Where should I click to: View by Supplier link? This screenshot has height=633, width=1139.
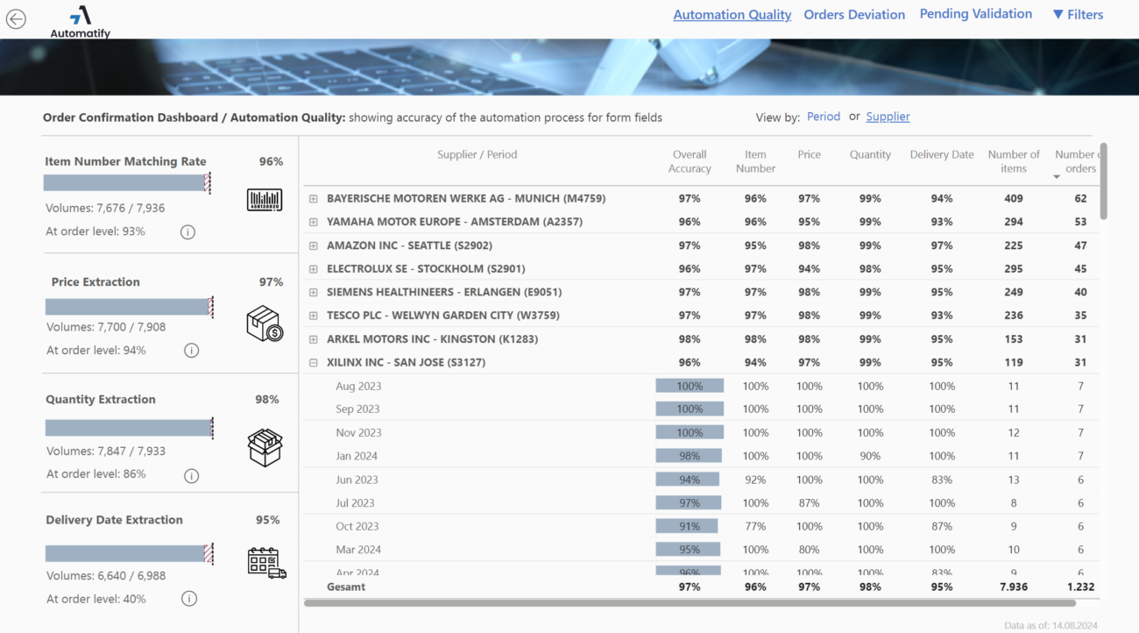[888, 117]
